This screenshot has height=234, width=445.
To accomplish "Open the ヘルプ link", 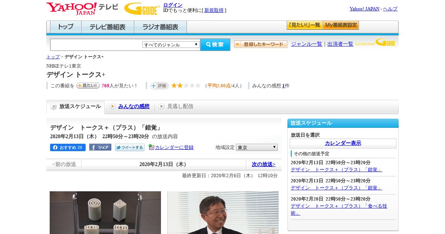I will click(390, 9).
